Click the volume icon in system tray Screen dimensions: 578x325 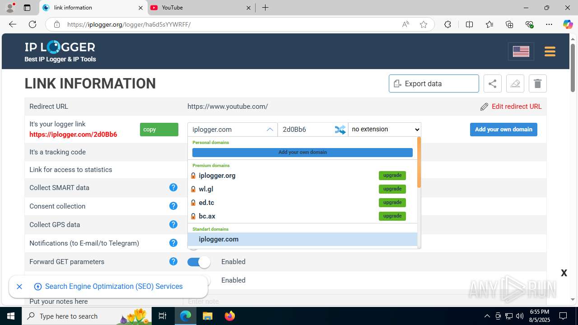(520, 316)
